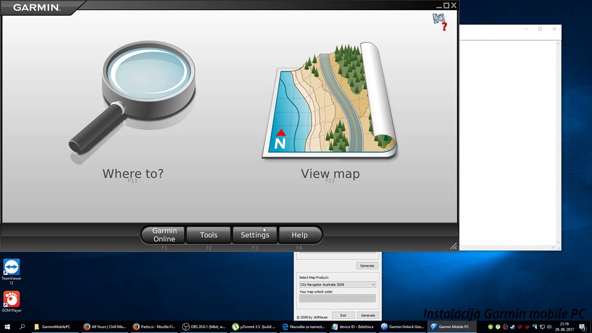
Task: Open the Windows Start menu
Action: (x=7, y=327)
